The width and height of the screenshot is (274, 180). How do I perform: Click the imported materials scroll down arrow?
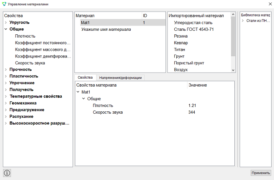pos(233,70)
